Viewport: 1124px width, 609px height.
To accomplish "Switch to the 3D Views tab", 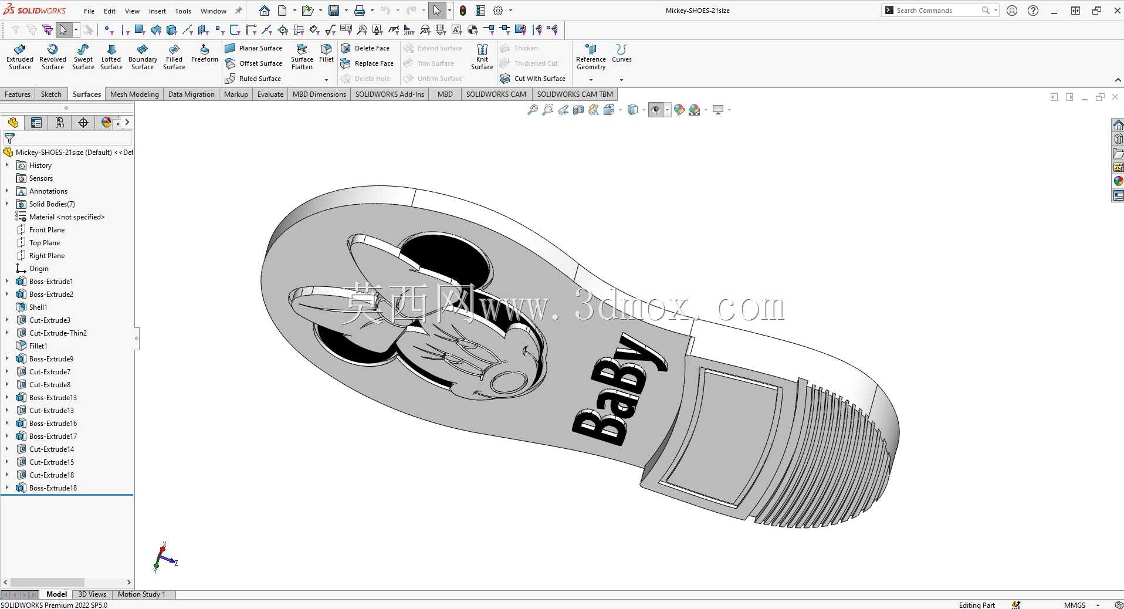I will [92, 594].
